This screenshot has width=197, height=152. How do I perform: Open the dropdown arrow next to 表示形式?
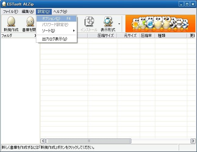tap(119, 24)
